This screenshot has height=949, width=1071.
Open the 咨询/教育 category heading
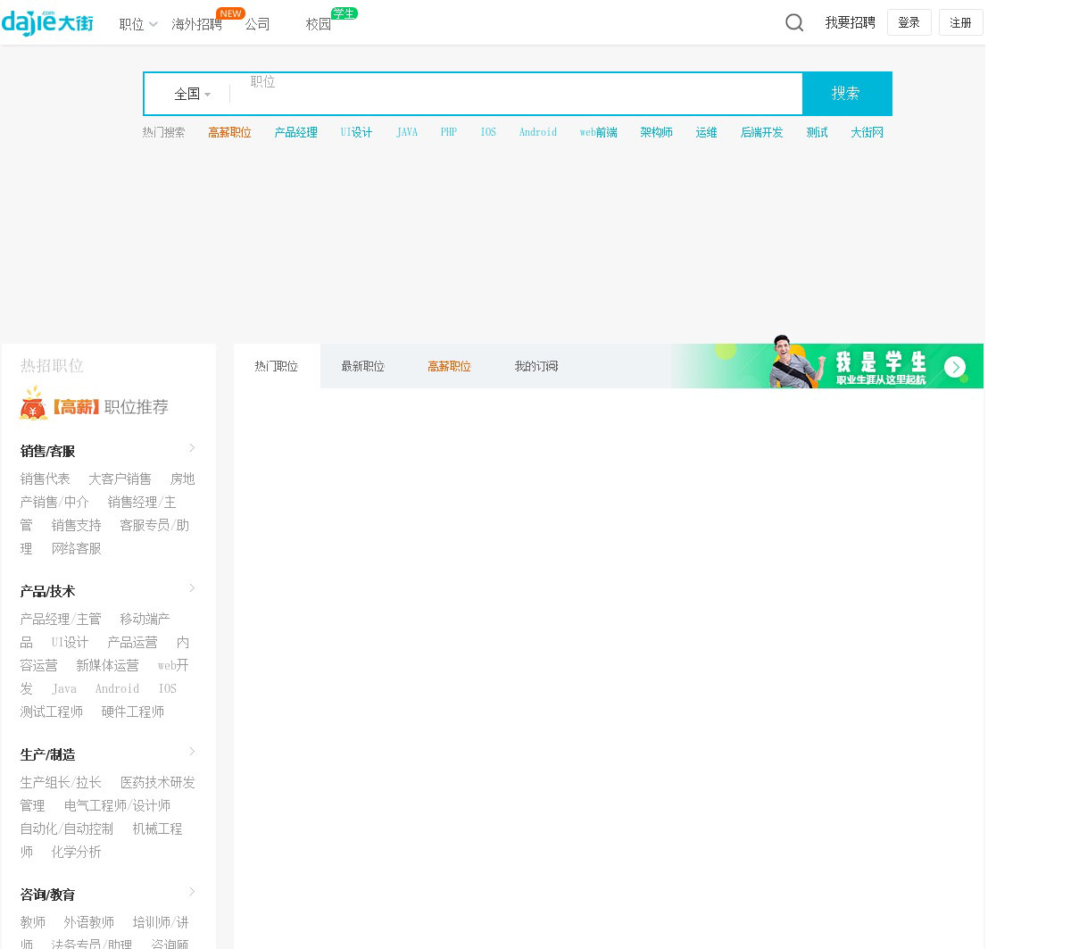pyautogui.click(x=47, y=895)
